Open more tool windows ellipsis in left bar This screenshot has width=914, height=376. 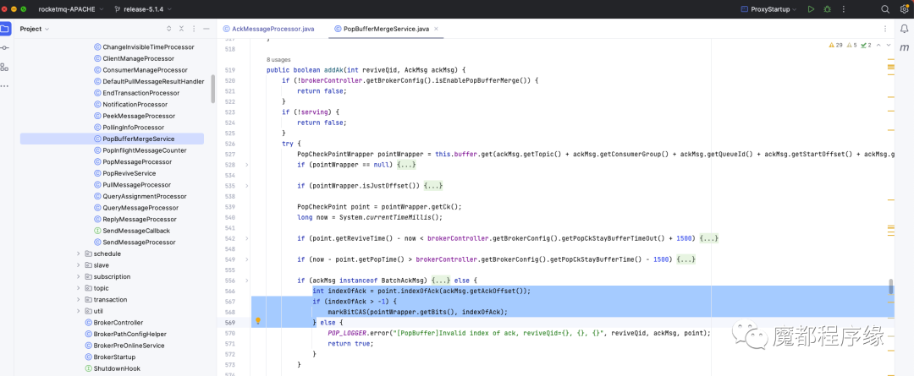[5, 85]
